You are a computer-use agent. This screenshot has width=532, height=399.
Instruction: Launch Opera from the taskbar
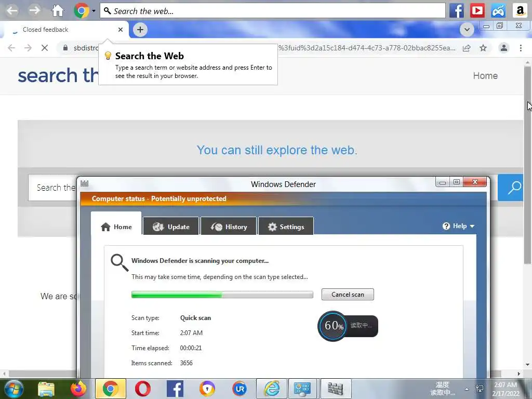(143, 389)
